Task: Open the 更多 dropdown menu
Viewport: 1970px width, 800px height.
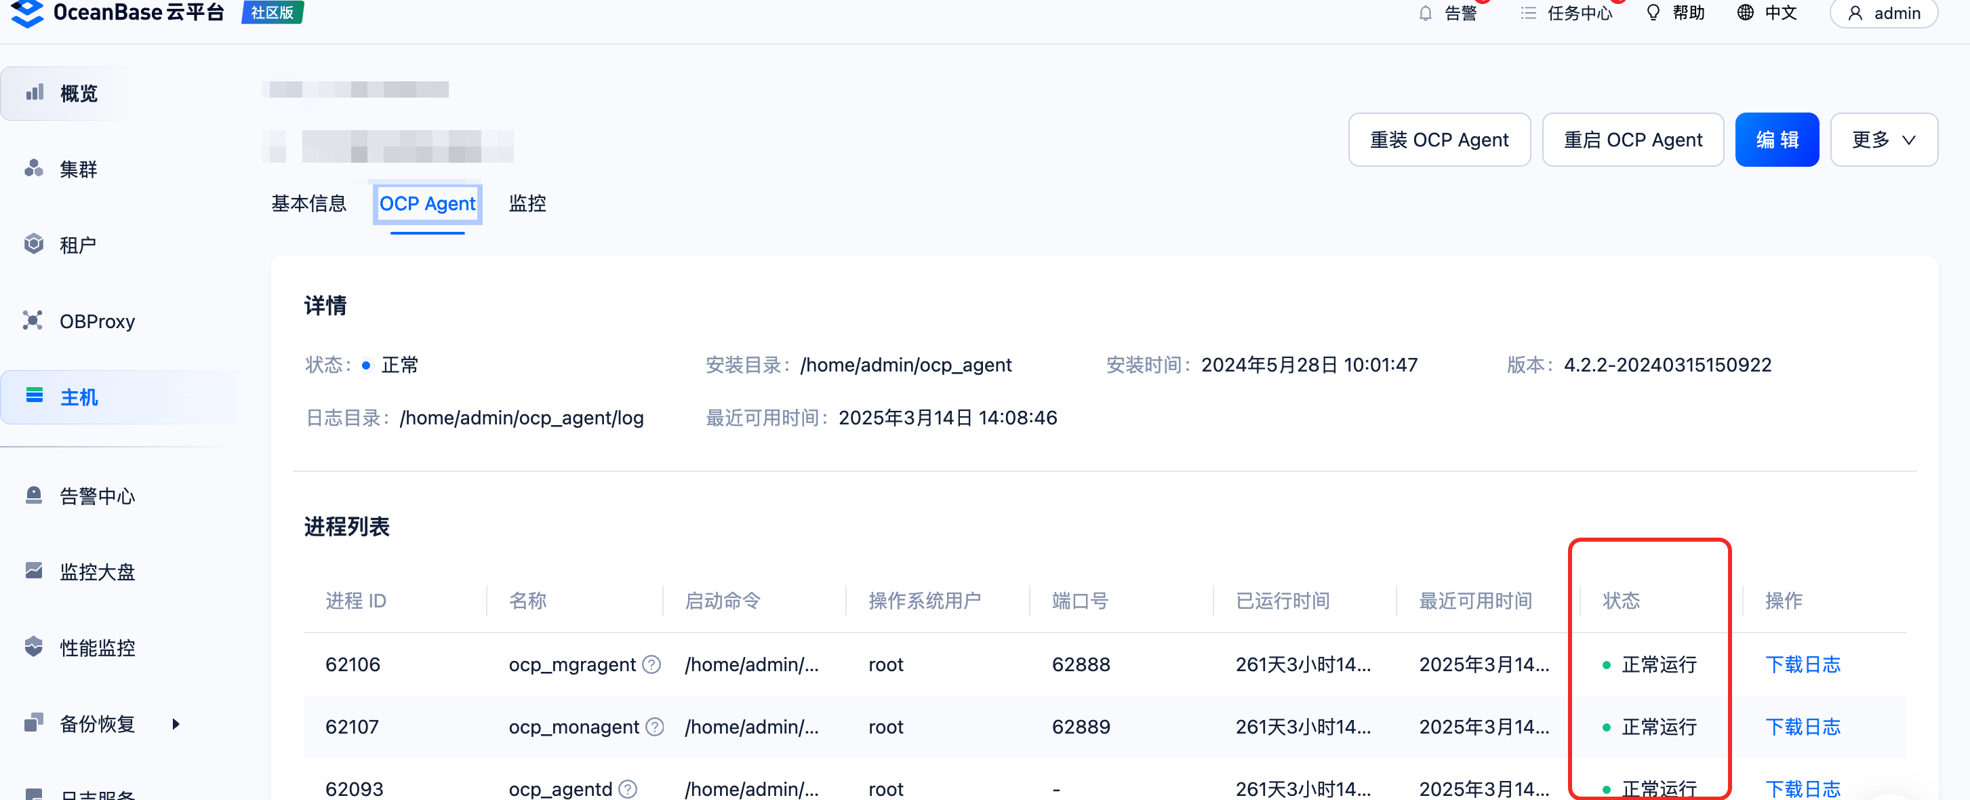Action: coord(1884,139)
